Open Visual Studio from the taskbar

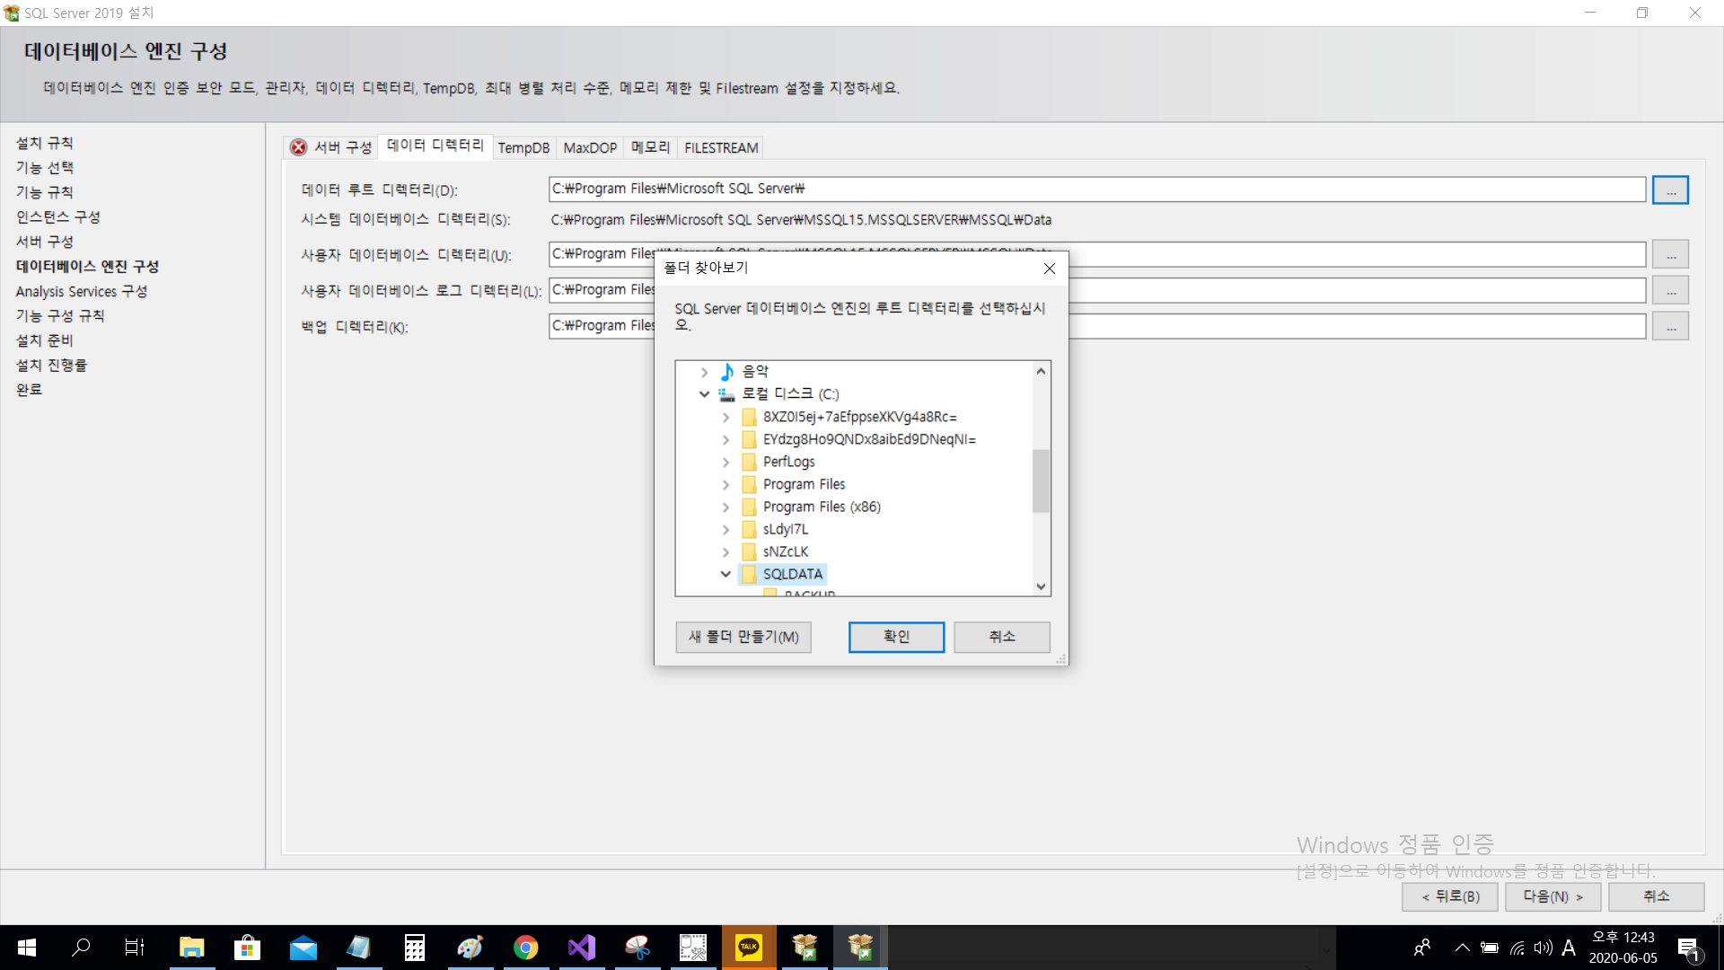tap(581, 948)
